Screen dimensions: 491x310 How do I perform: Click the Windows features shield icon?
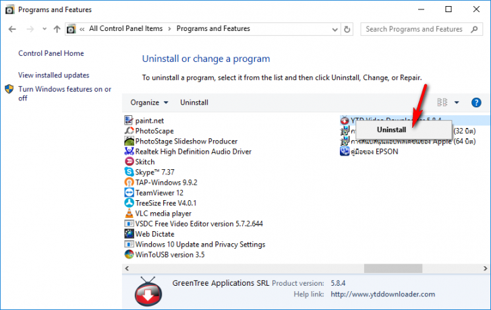pos(9,89)
